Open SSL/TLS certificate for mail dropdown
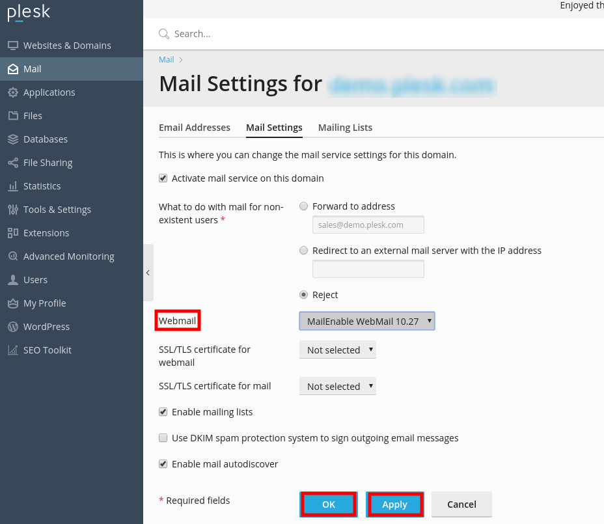The height and width of the screenshot is (524, 604). (337, 386)
